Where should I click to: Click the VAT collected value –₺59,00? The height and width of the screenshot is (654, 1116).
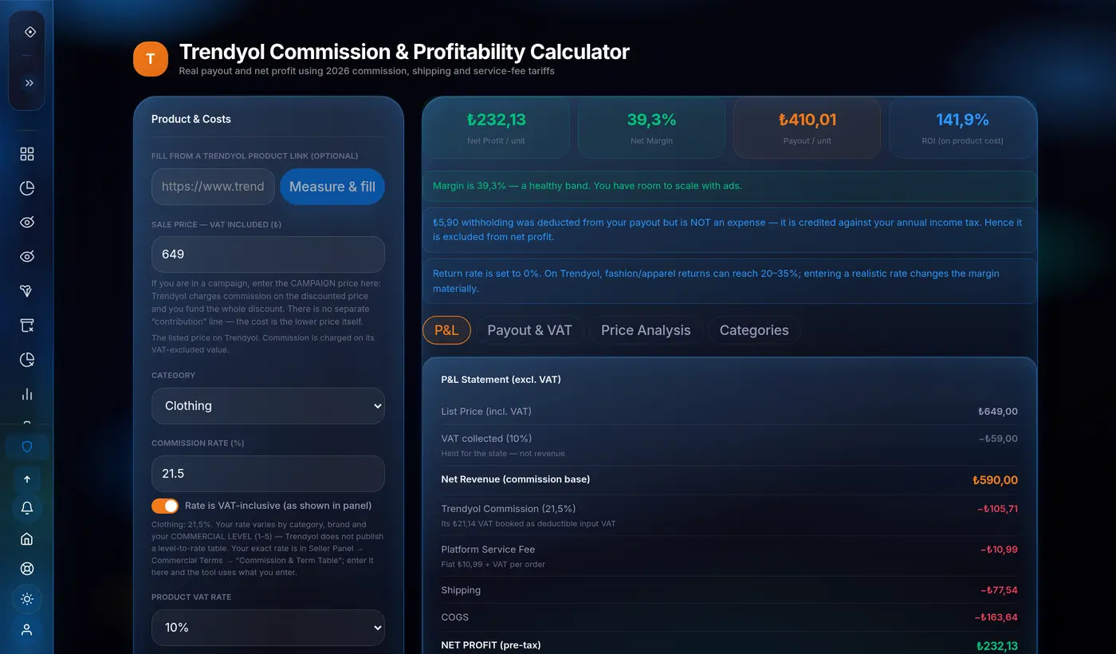click(998, 439)
